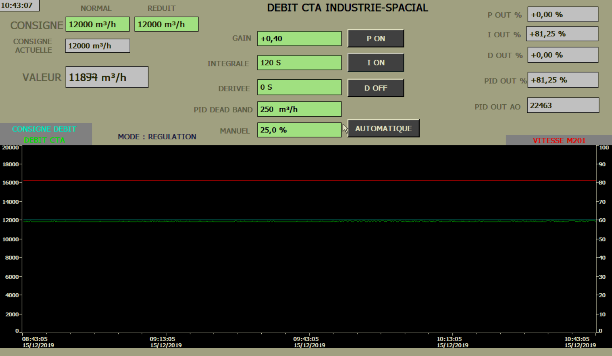Toggle the P ON proportional button

(x=376, y=38)
